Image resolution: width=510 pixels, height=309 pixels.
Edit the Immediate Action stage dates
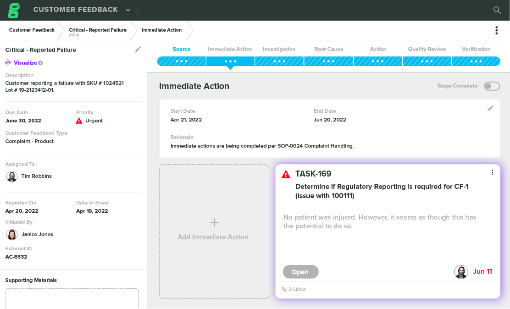[x=490, y=108]
